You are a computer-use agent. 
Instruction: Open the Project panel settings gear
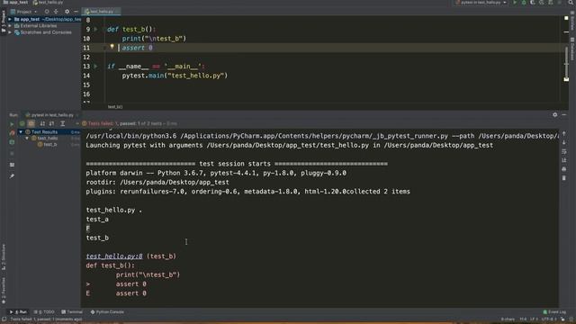click(67, 12)
